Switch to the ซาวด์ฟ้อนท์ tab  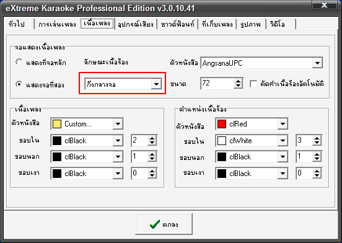pos(177,24)
